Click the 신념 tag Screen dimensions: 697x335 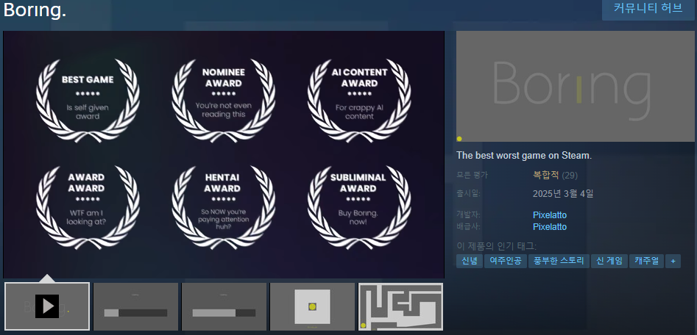(x=470, y=261)
